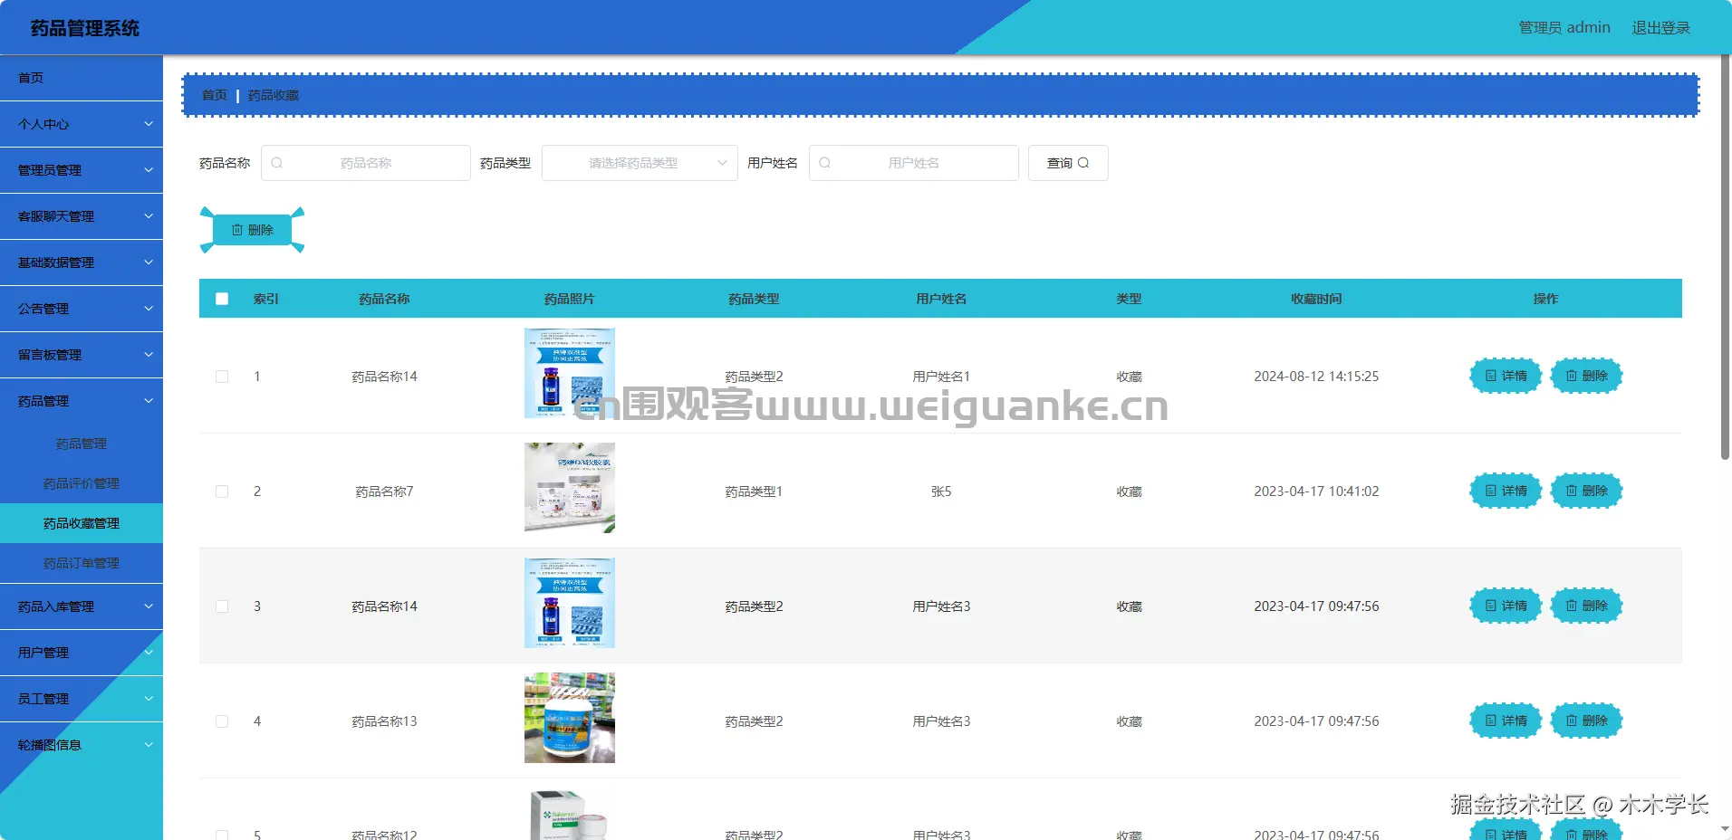This screenshot has width=1732, height=840.
Task: Click 管理员 admin in the header
Action: click(1564, 28)
